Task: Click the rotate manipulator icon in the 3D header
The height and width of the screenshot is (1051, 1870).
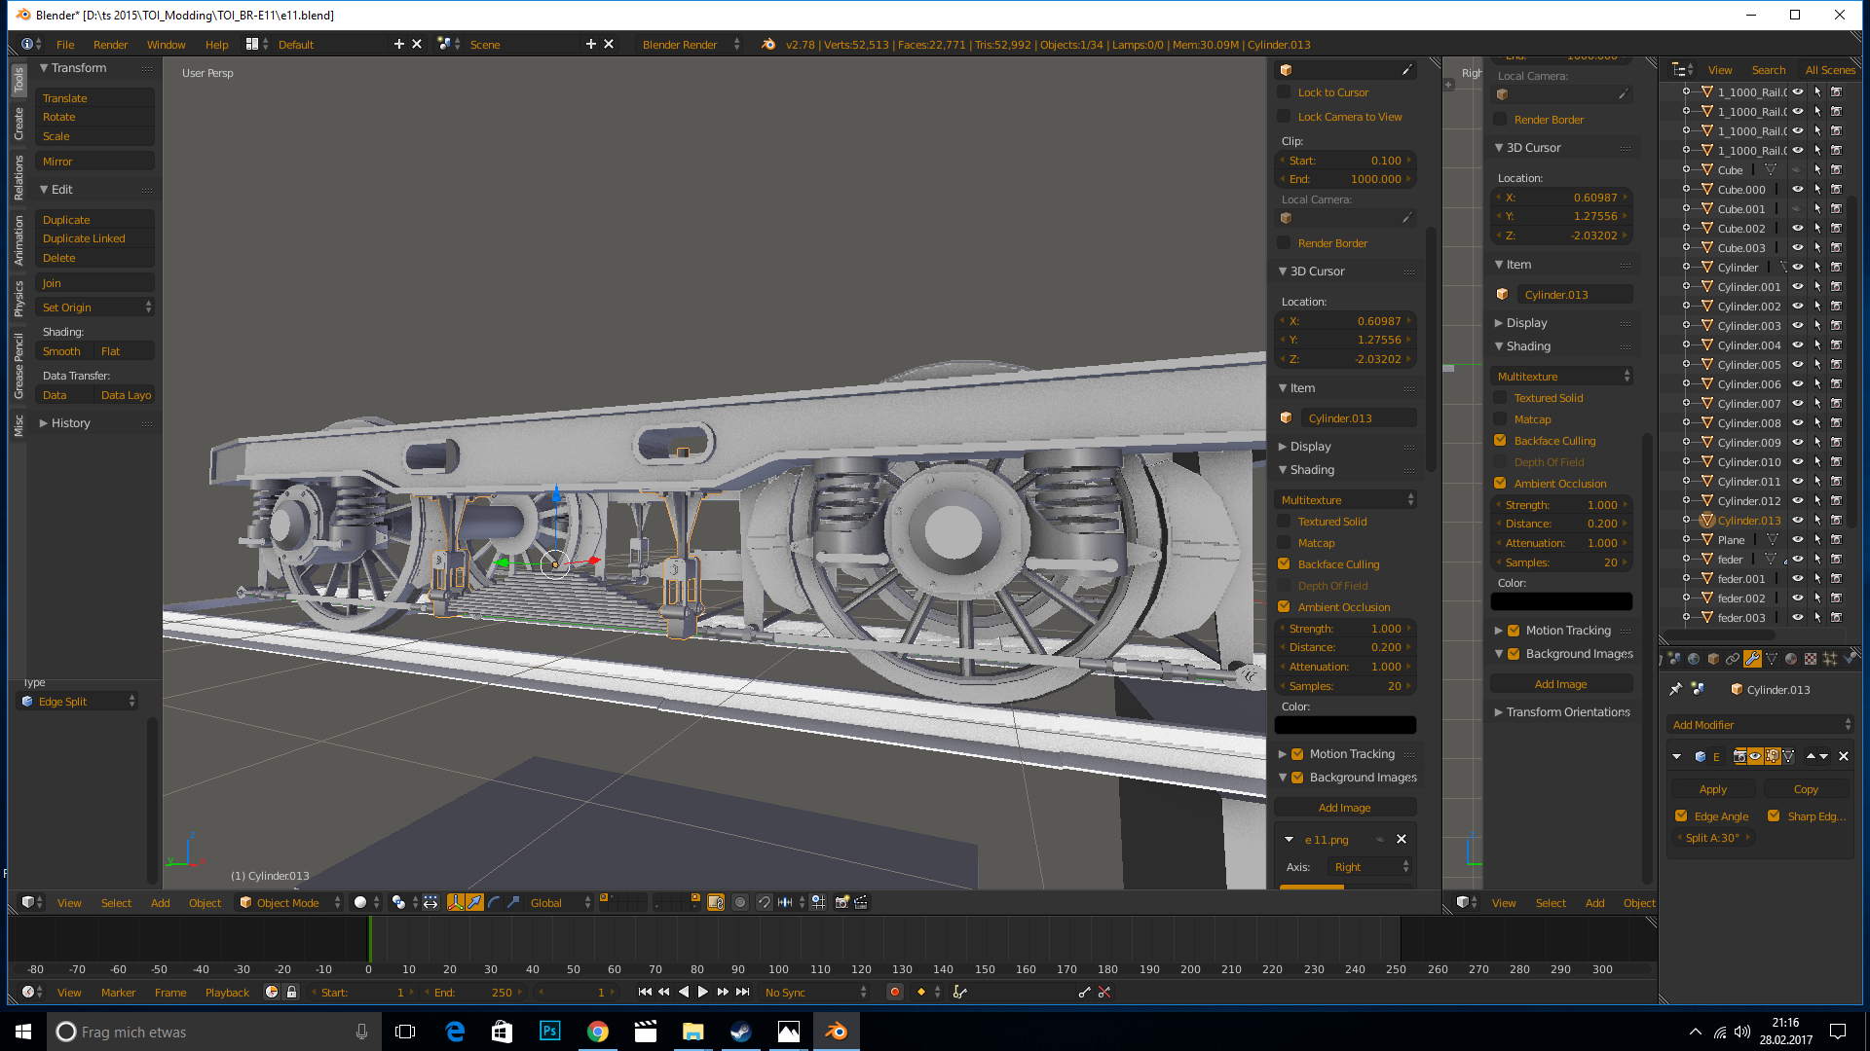Action: click(494, 902)
